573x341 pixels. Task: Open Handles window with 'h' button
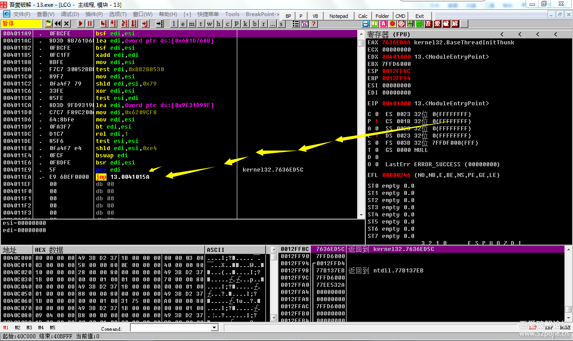[218, 24]
